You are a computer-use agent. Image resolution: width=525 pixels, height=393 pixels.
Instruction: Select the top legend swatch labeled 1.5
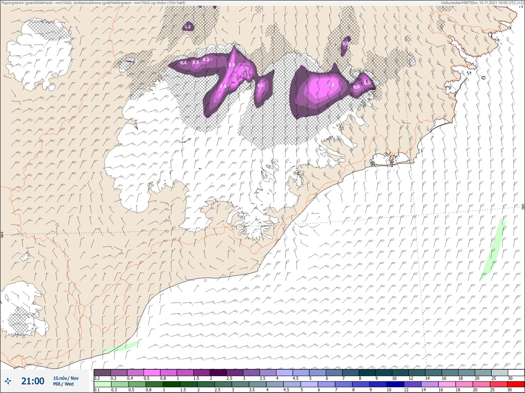[201, 372]
